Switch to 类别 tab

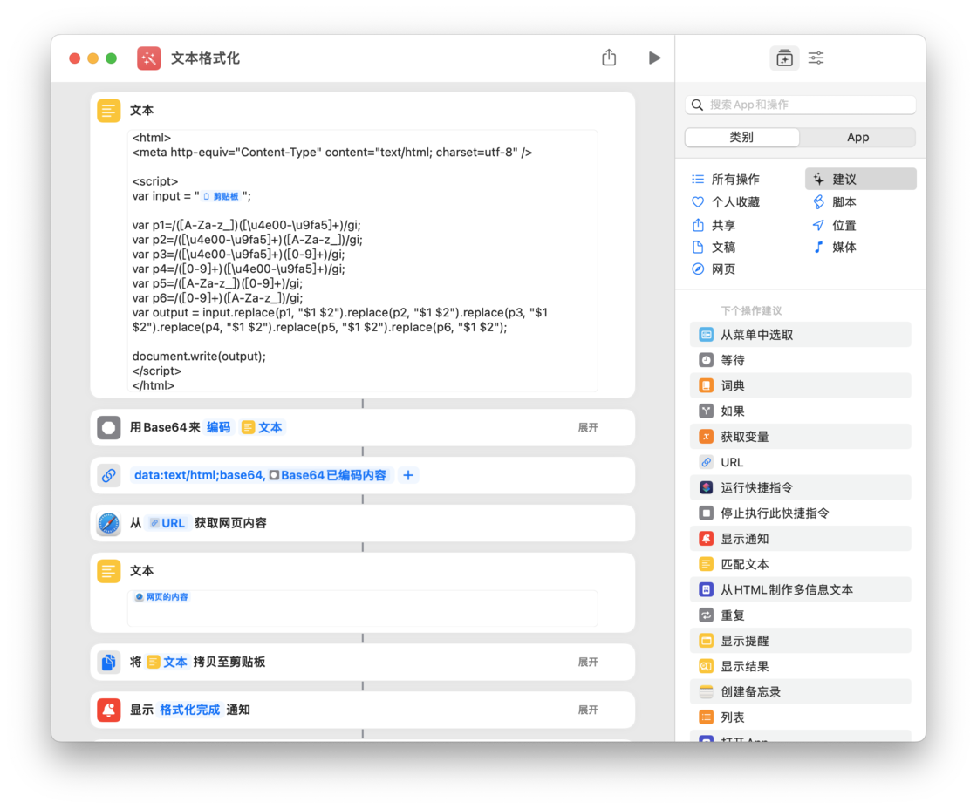coord(741,137)
